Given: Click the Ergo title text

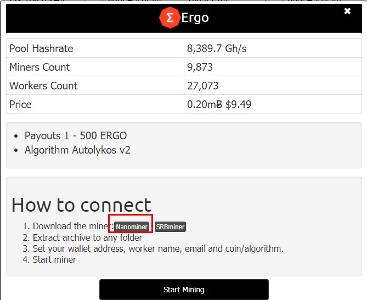Looking at the screenshot, I should tap(195, 18).
